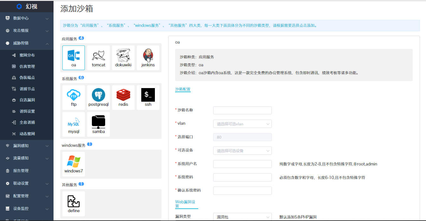Open 仿真管理 in the sidebar
426x221 pixels.
27,66
